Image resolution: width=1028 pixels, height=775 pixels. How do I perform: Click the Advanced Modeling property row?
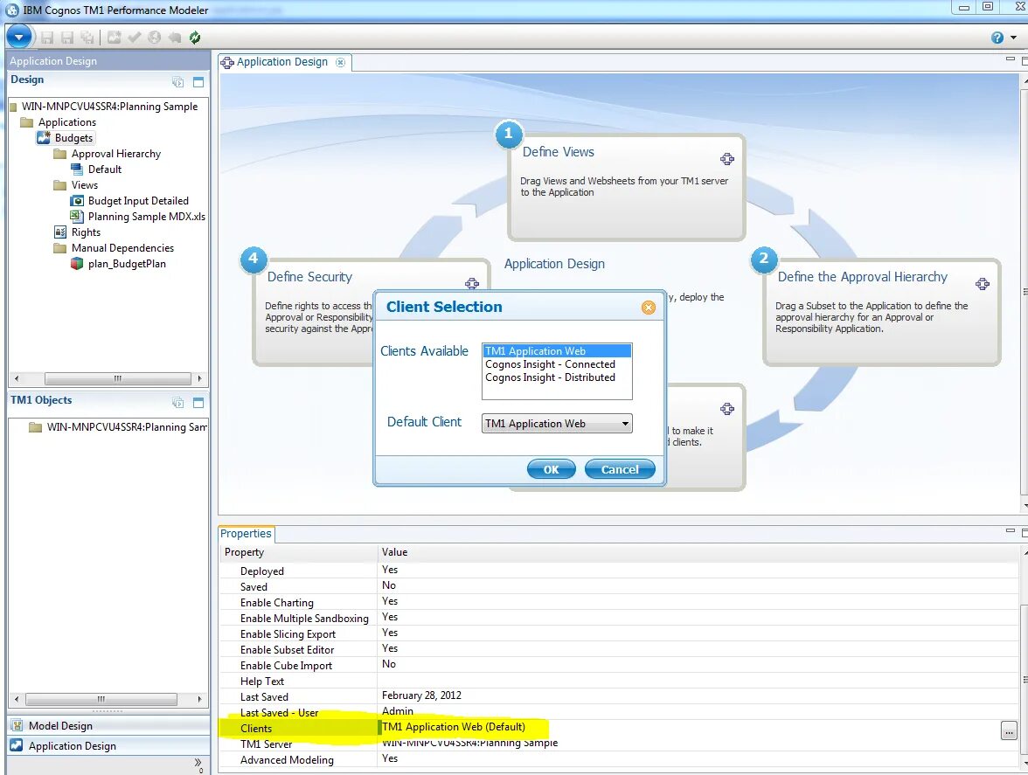coord(619,759)
